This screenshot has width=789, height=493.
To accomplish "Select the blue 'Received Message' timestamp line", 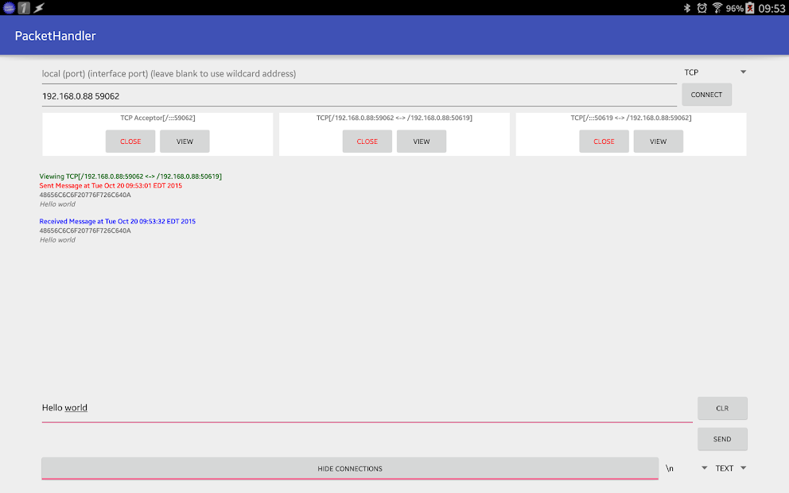I will point(117,221).
